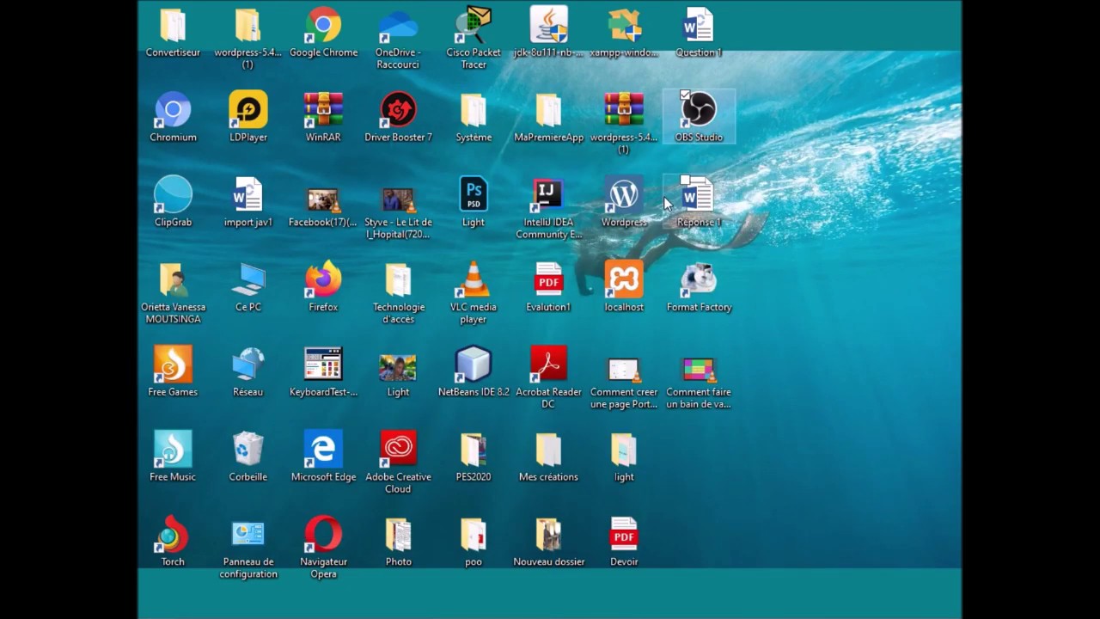1100x619 pixels.
Task: Select Comment creer une page Port video
Action: 624,371
